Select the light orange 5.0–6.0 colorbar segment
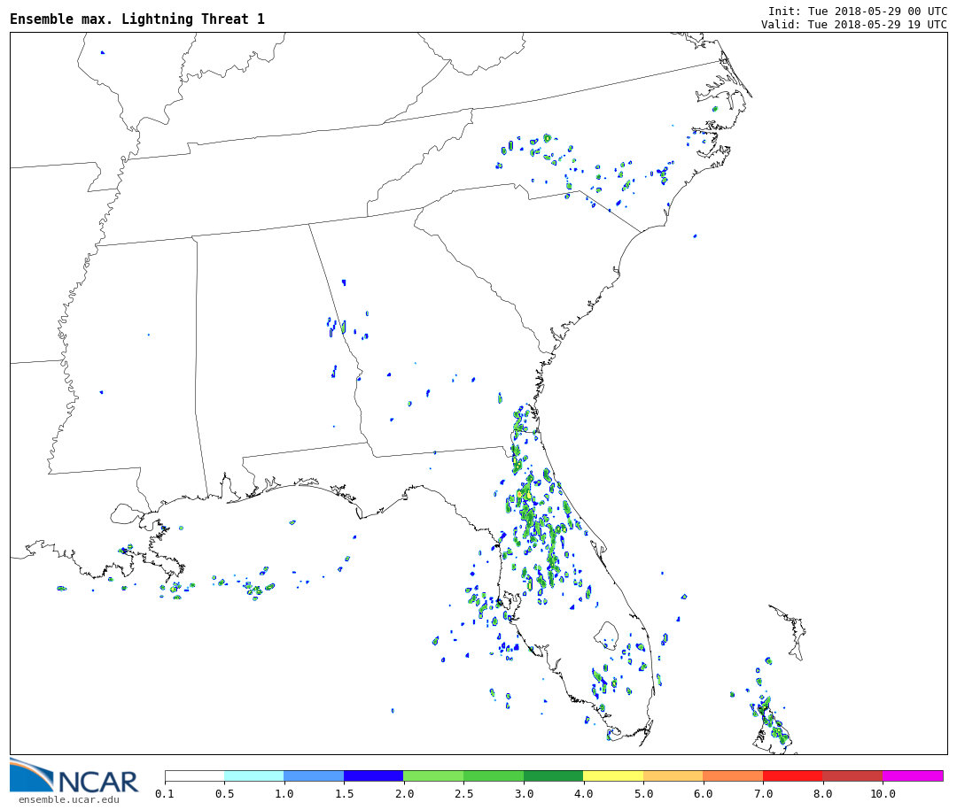 673,775
